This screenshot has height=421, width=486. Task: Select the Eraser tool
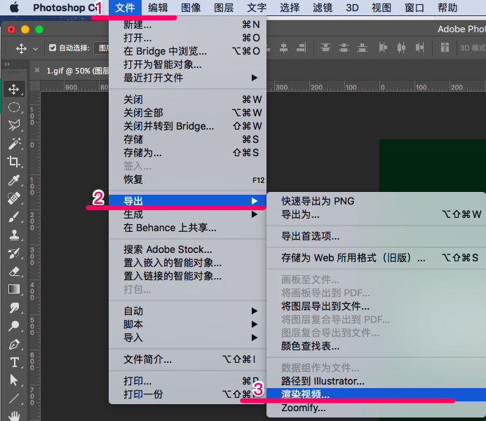pyautogui.click(x=14, y=271)
